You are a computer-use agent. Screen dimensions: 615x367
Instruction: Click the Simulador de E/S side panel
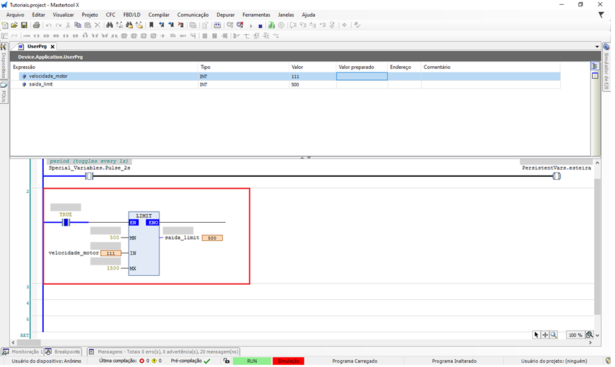point(607,71)
